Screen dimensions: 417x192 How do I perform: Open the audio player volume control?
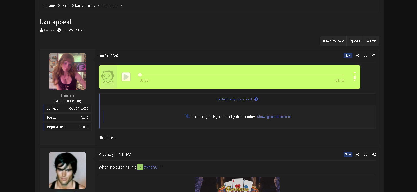(x=355, y=77)
